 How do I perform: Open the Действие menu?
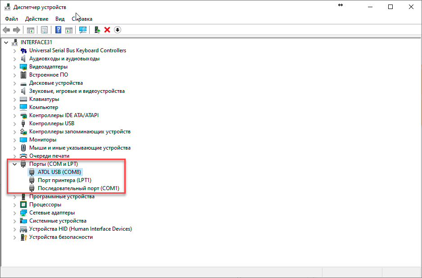36,19
